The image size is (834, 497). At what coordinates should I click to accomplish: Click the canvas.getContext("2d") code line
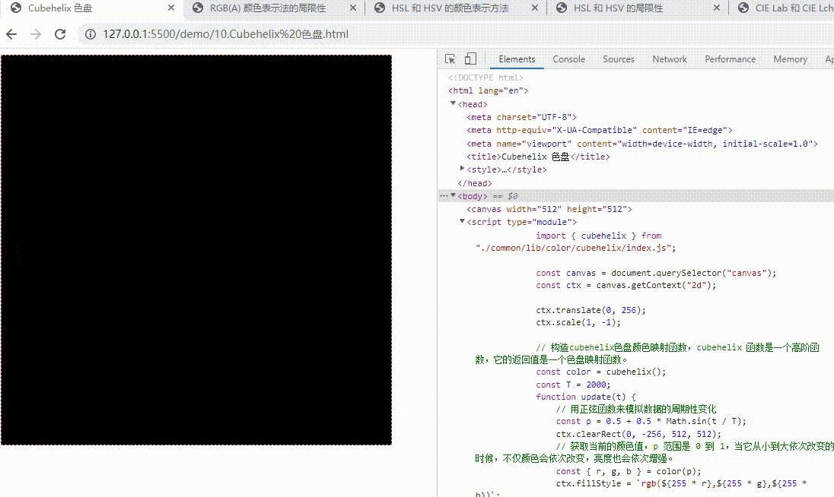pyautogui.click(x=626, y=285)
